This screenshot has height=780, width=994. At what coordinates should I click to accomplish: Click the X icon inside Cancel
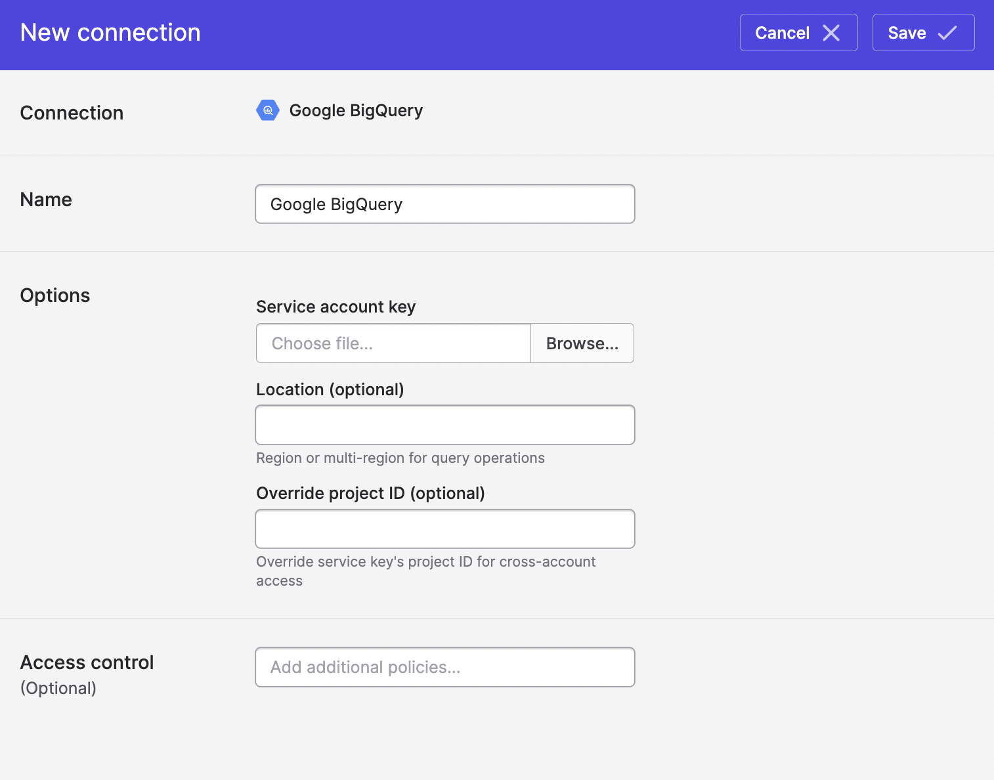[x=831, y=33]
